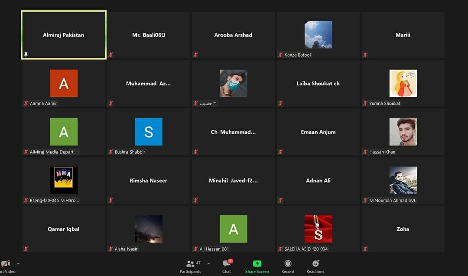468x276 pixels.
Task: Click the muted mic icon on Arooba Arshad tile
Action: coord(195,55)
